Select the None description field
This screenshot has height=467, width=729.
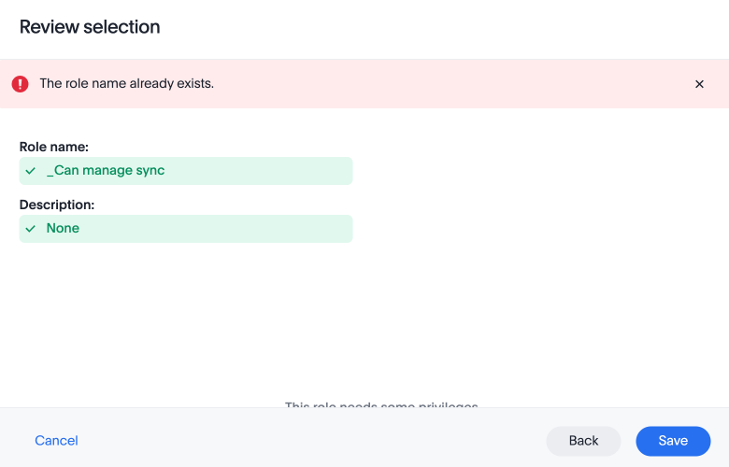[x=185, y=229]
